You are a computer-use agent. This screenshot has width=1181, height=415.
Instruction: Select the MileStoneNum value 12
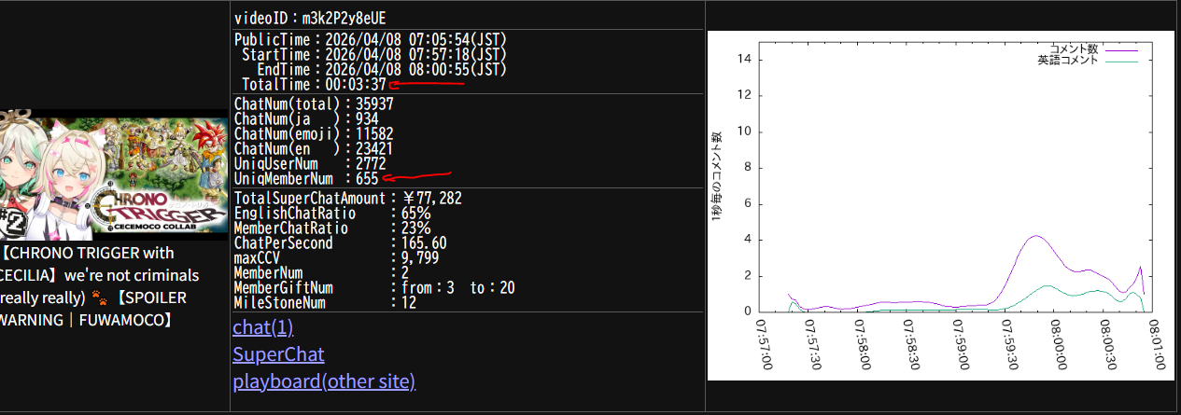[x=408, y=303]
